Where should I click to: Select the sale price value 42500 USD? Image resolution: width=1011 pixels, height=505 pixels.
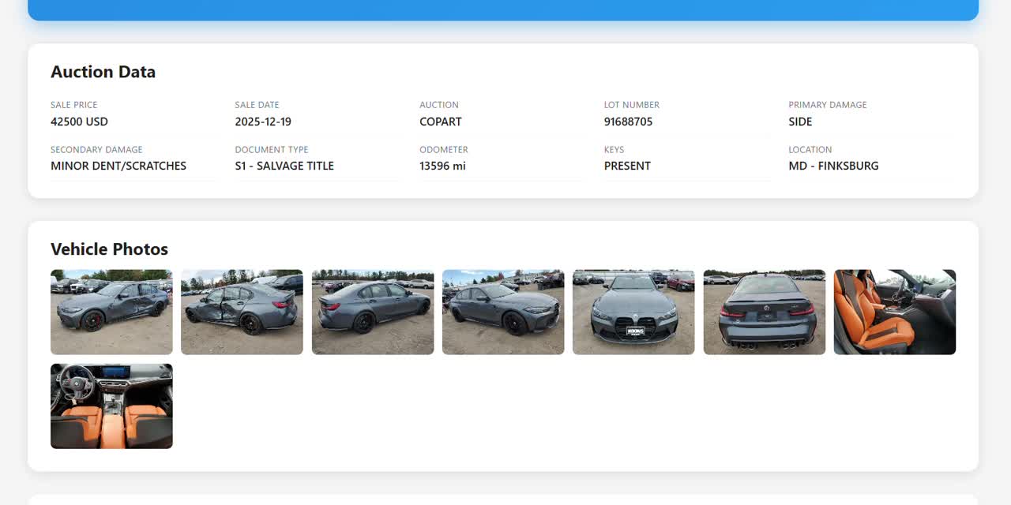[79, 122]
